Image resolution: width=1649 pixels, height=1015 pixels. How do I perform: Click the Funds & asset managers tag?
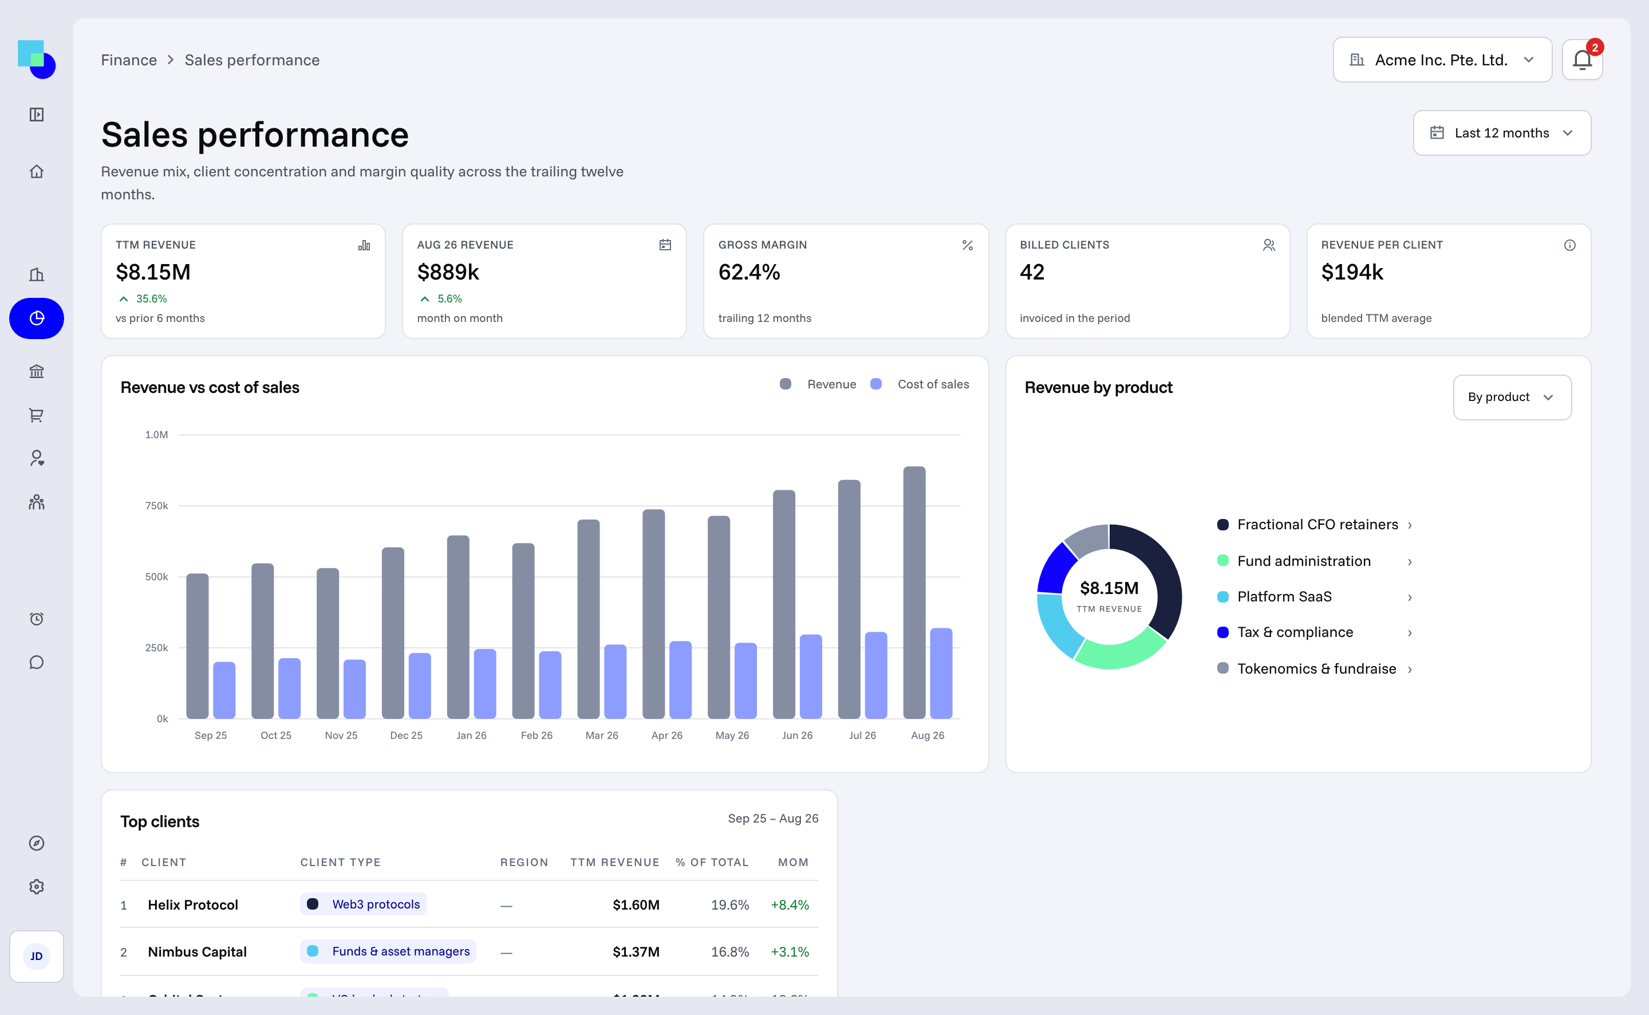pos(388,951)
